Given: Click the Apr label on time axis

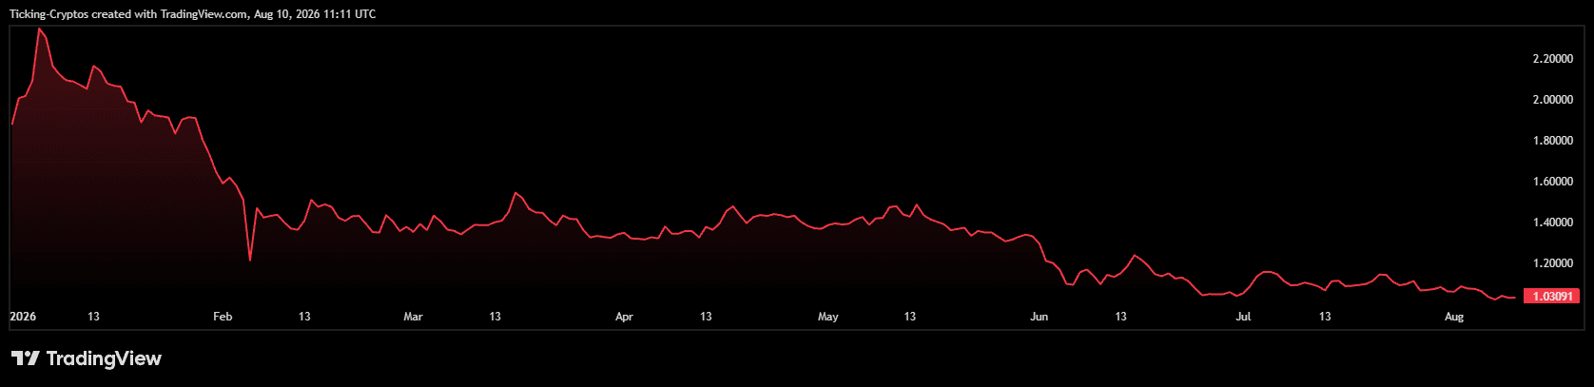Looking at the screenshot, I should pyautogui.click(x=624, y=317).
